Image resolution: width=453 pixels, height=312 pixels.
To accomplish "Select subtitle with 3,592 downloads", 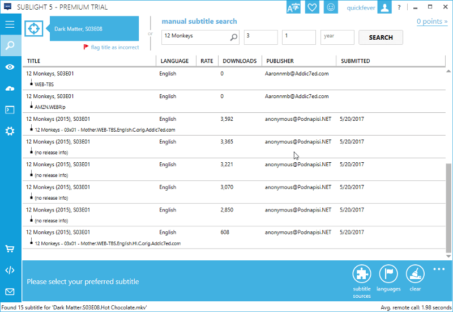I will (x=234, y=124).
